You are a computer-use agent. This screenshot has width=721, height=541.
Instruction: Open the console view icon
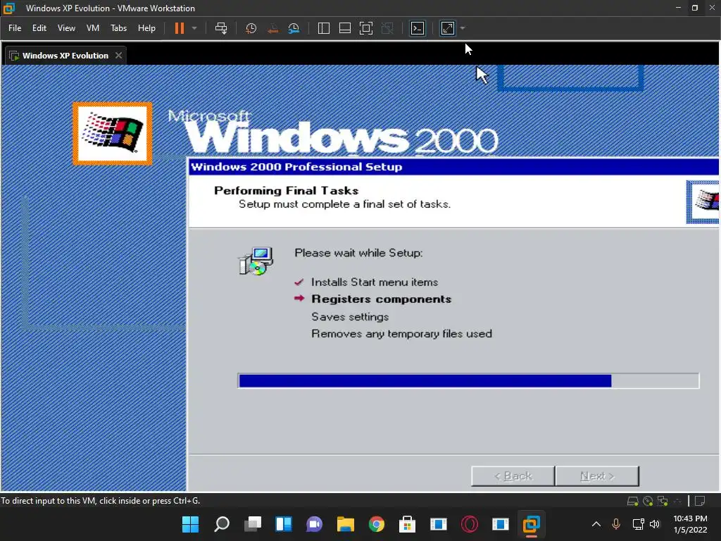pyautogui.click(x=418, y=28)
